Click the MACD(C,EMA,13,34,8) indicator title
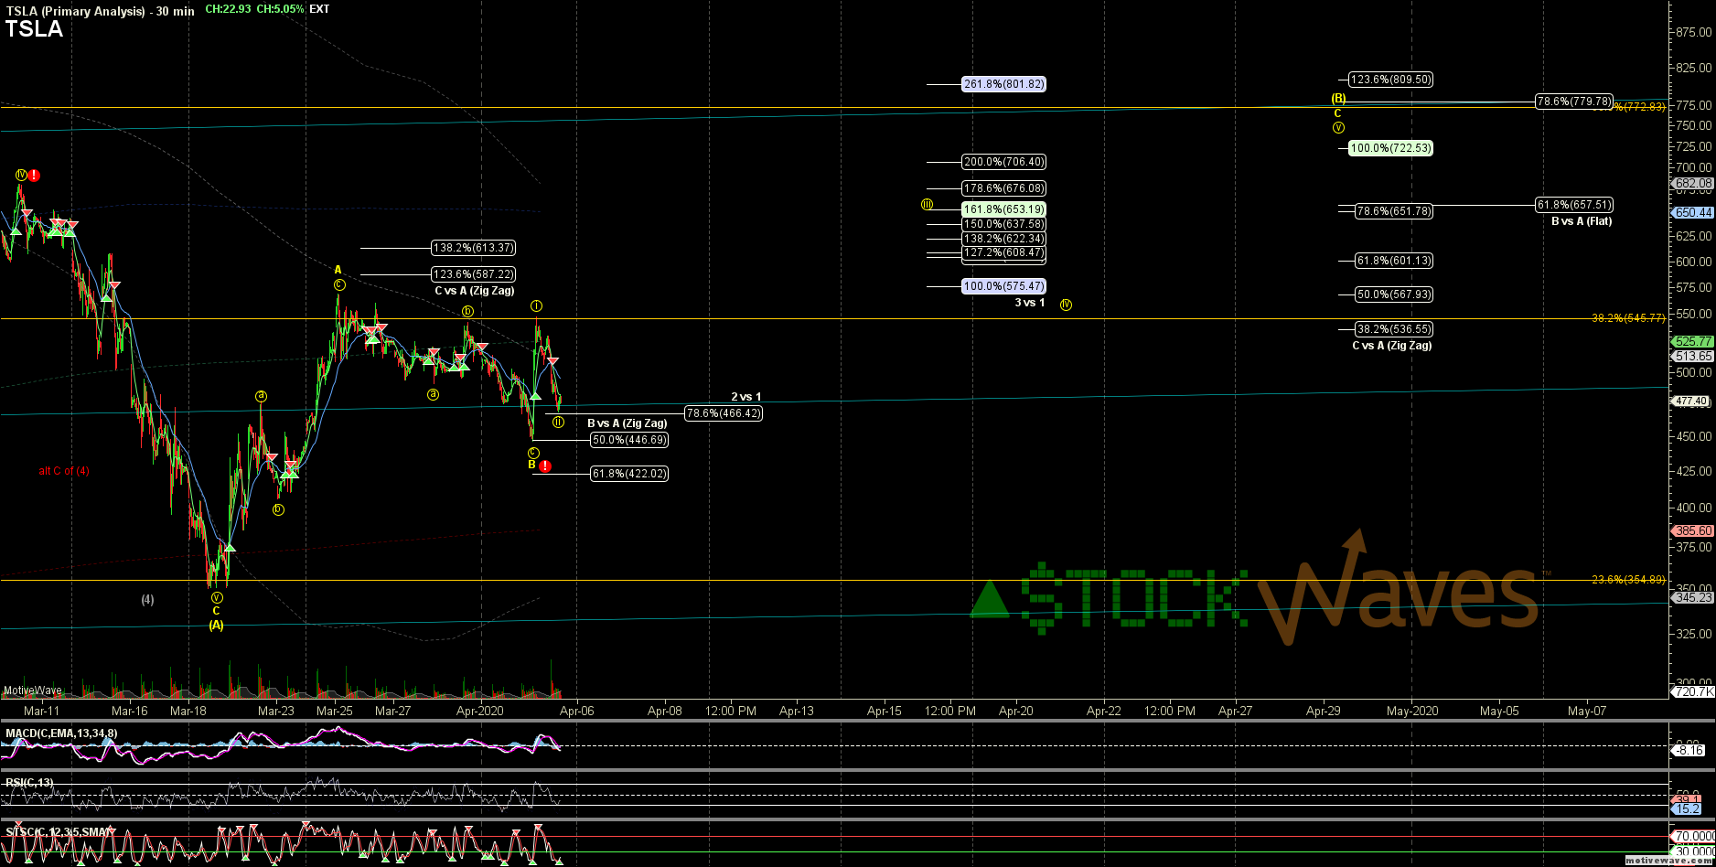Screen dimensions: 1716x867 click(61, 733)
